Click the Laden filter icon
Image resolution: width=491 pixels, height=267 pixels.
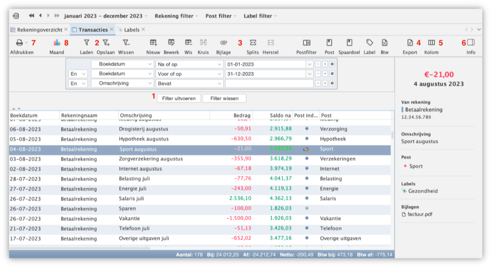[x=86, y=43]
